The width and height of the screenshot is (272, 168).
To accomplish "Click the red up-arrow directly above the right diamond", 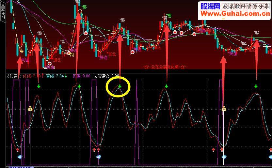I will 222,150.
